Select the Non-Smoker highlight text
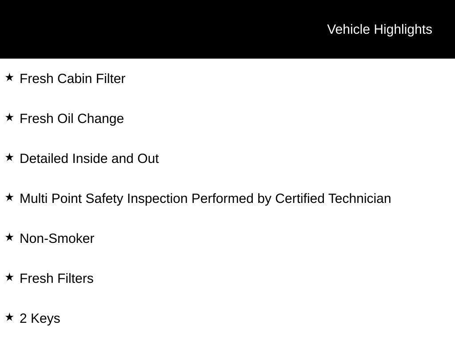Image resolution: width=455 pixels, height=341 pixels. coord(57,238)
